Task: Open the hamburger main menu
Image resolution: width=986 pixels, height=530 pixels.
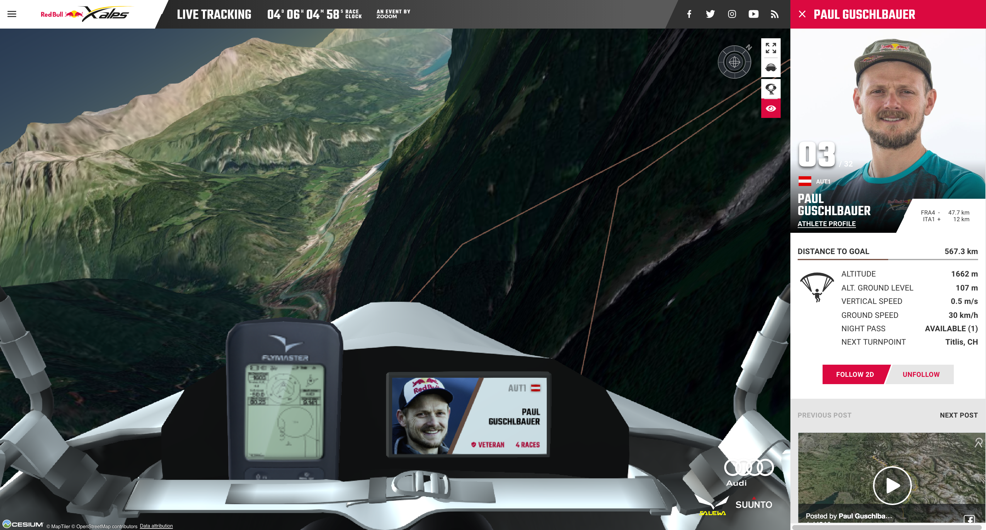Action: [12, 14]
